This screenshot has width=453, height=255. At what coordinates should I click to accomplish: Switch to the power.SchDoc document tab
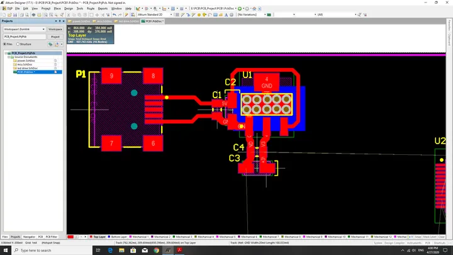click(x=79, y=21)
